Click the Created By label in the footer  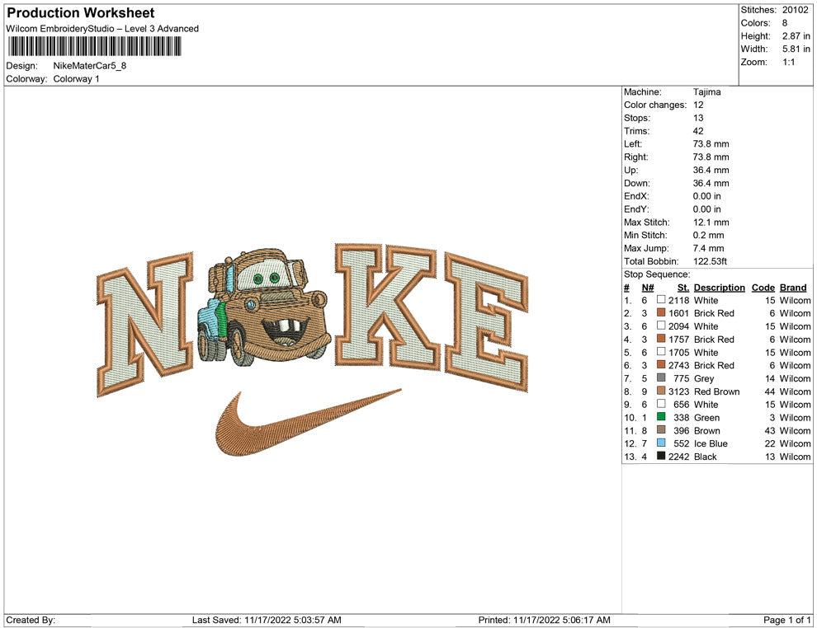(x=31, y=620)
